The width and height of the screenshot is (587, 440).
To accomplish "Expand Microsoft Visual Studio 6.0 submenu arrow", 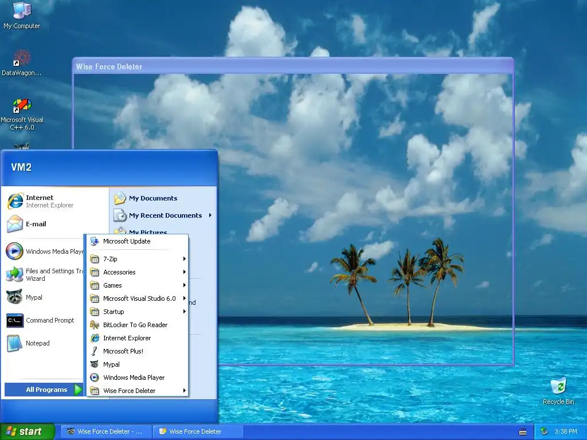I will click(184, 298).
